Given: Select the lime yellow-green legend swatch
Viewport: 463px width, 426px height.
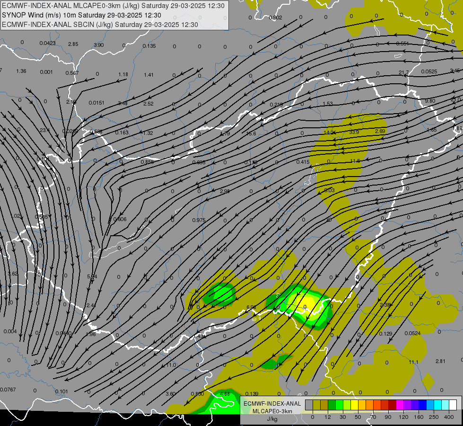Looking at the screenshot, I should (347, 405).
